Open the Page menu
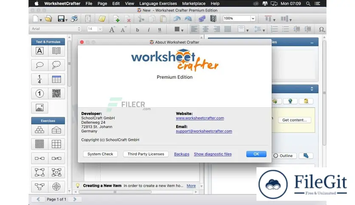The width and height of the screenshot is (355, 205). 102,3
